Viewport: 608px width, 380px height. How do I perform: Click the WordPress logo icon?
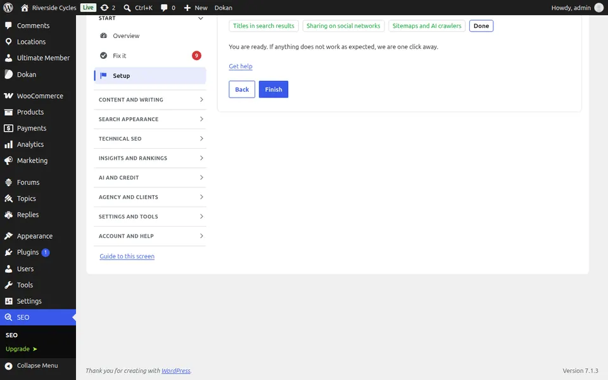pyautogui.click(x=8, y=8)
